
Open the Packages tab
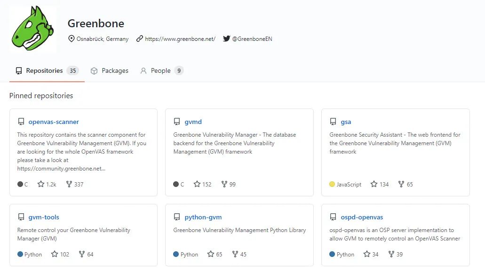[x=115, y=71]
